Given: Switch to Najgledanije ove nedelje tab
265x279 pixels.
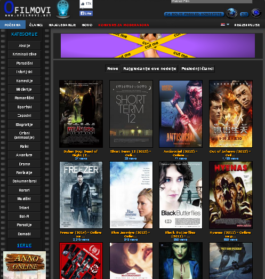Looking at the screenshot, I should 150,68.
